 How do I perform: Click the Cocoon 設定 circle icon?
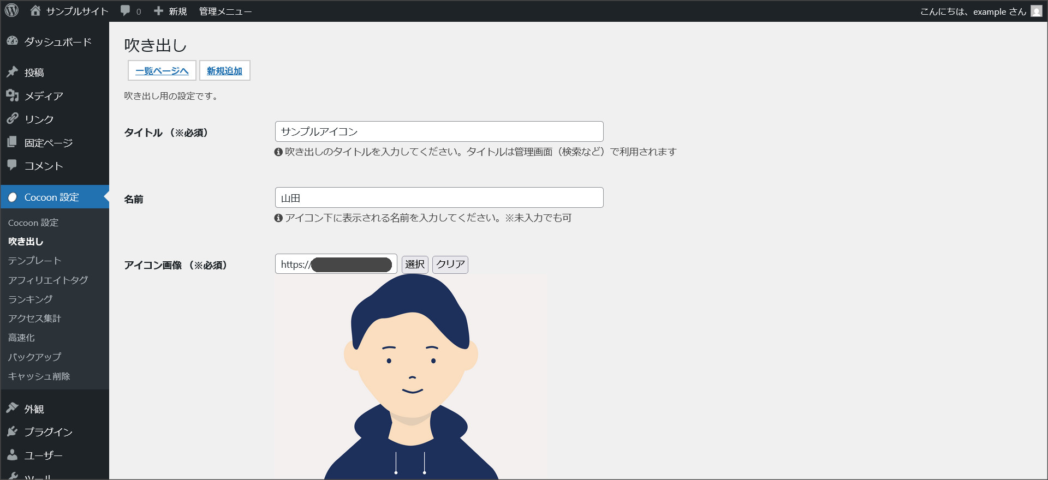tap(13, 197)
